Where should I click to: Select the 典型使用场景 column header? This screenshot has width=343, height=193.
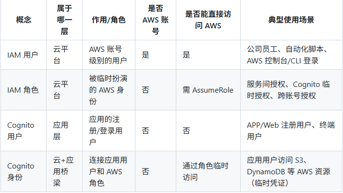(291, 20)
